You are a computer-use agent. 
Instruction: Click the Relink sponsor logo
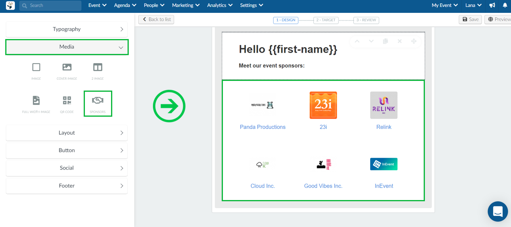[x=384, y=105]
